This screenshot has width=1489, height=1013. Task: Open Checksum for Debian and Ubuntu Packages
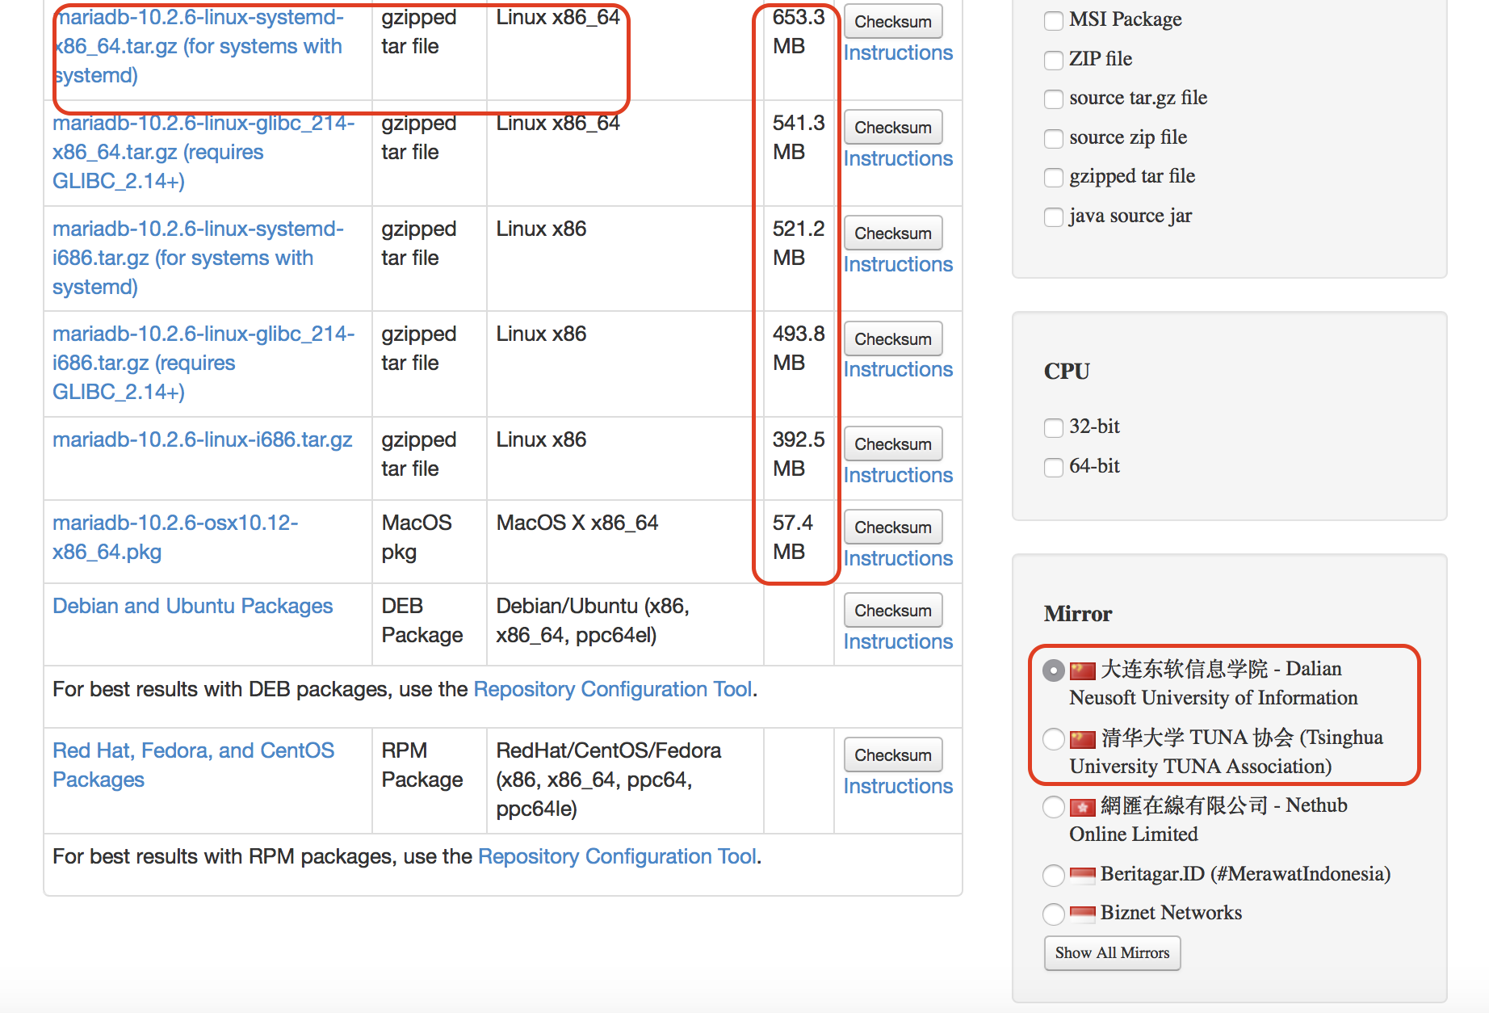[893, 611]
